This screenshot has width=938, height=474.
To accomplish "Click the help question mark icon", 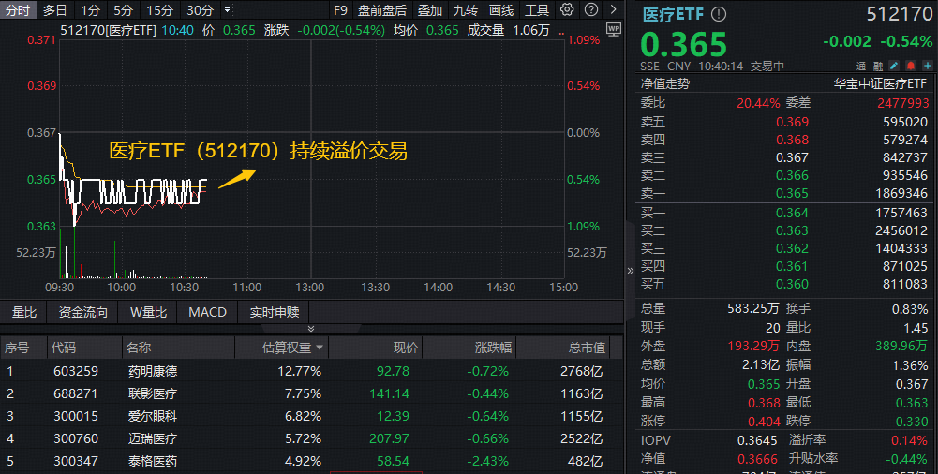I will [x=590, y=10].
